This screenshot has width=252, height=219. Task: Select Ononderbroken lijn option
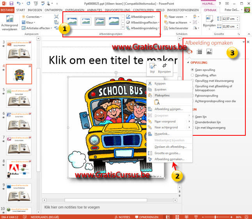(x=208, y=122)
